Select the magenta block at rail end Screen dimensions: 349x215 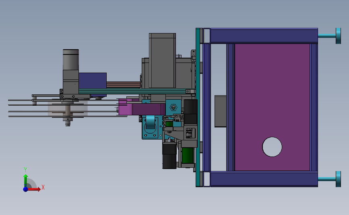[125, 107]
